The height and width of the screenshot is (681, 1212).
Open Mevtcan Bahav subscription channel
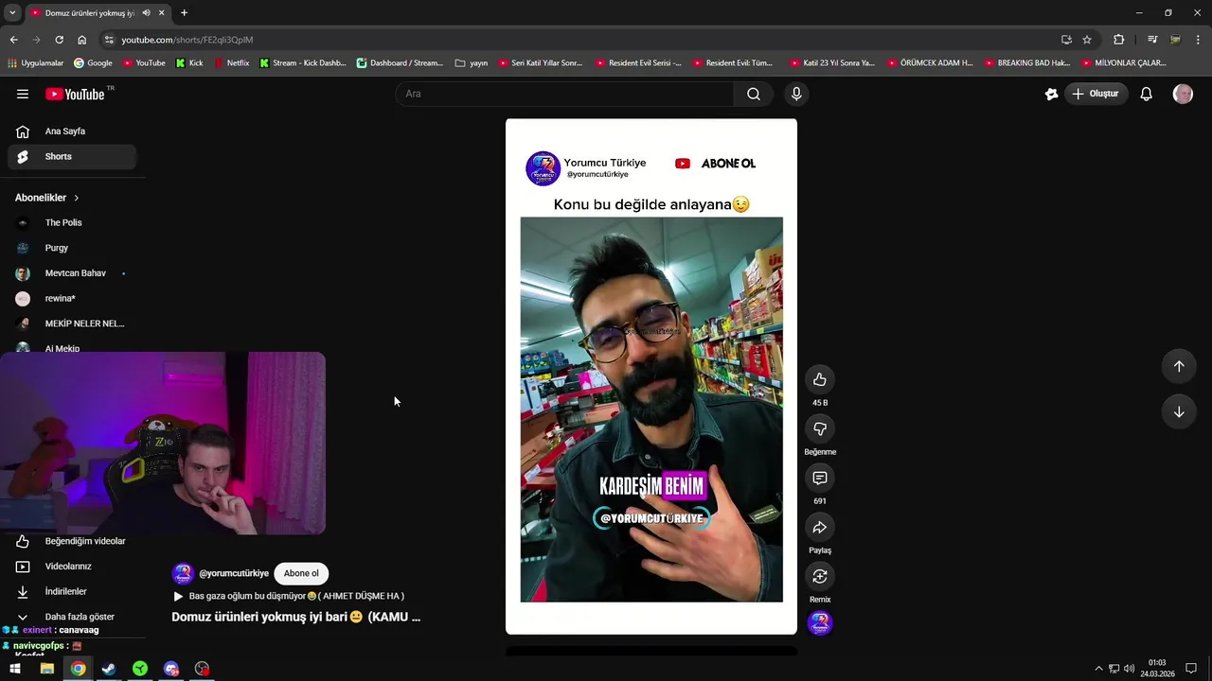(x=73, y=273)
